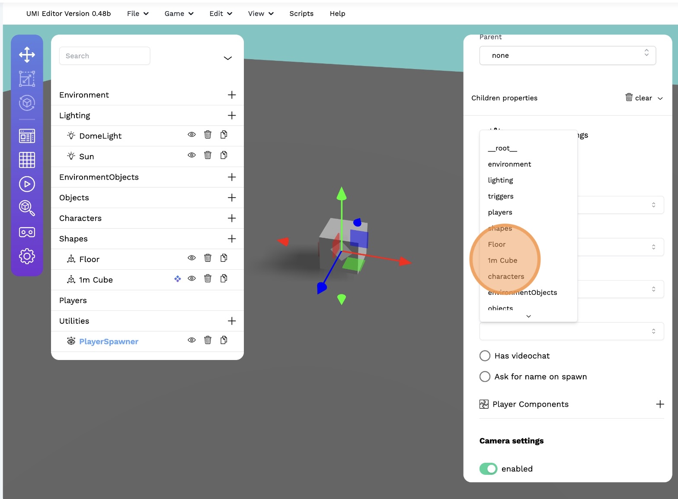Toggle the camera settings enabled switch

click(x=488, y=469)
